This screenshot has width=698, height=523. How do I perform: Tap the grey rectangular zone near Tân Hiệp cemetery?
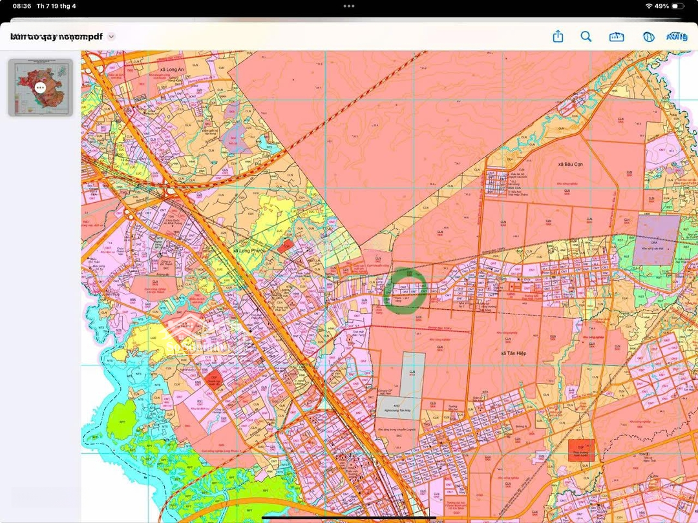point(413,374)
